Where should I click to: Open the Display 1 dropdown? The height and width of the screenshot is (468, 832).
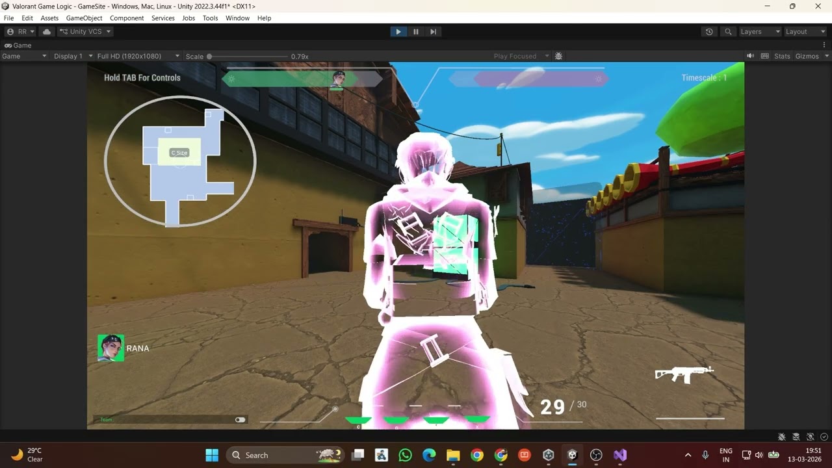click(73, 56)
